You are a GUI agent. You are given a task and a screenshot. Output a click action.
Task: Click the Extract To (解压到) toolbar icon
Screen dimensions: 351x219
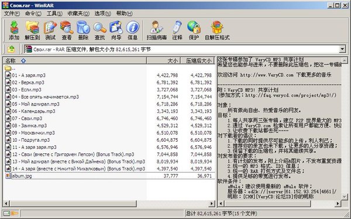[32, 30]
